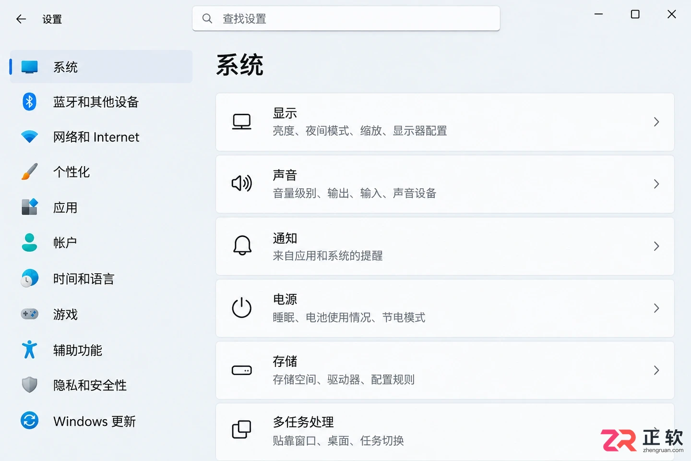Focus the 查找设置 search field
The height and width of the screenshot is (461, 691).
pos(346,19)
